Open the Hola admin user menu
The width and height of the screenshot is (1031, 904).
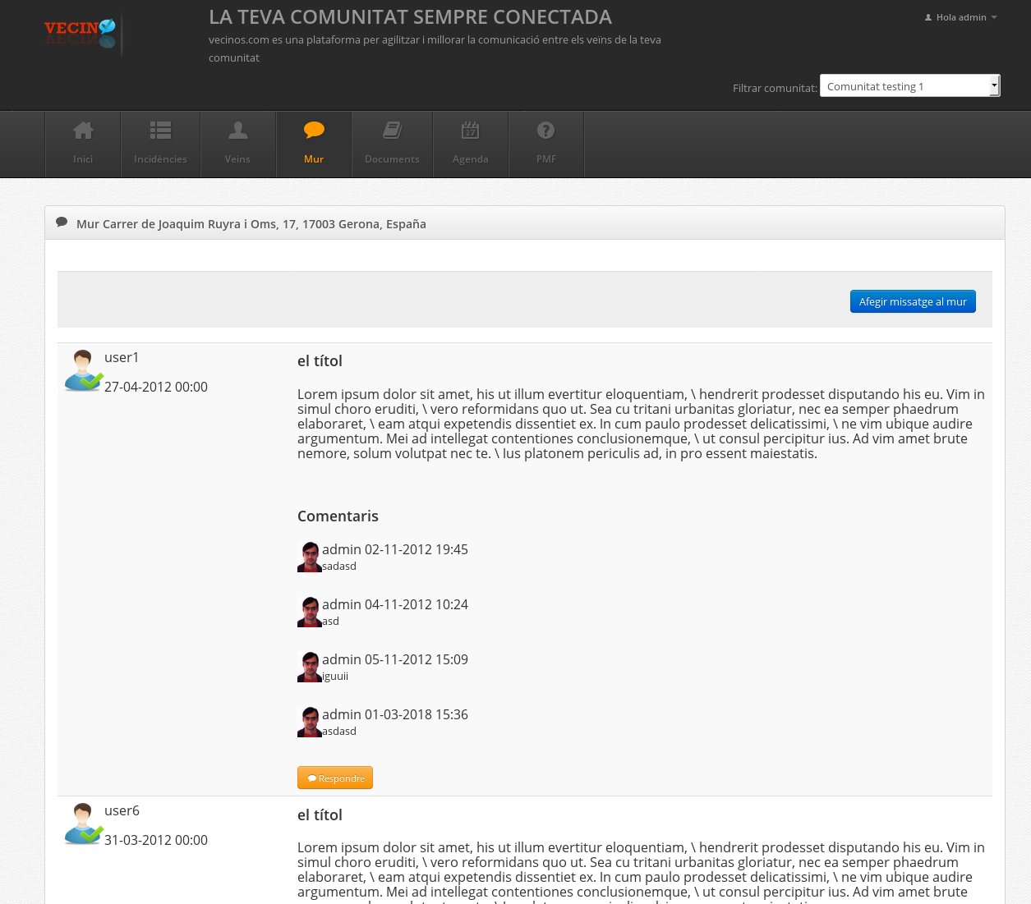960,17
